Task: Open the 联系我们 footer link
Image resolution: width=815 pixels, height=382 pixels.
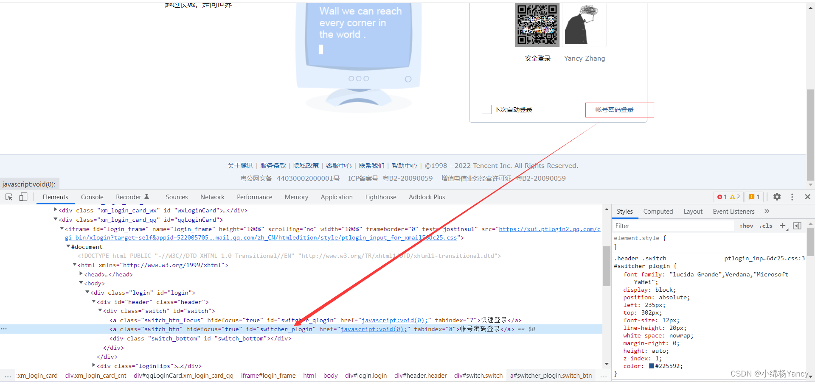Action: [371, 166]
